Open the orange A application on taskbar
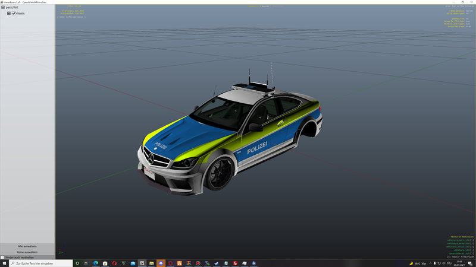Viewport: 476px width, 267px height. 180,263
